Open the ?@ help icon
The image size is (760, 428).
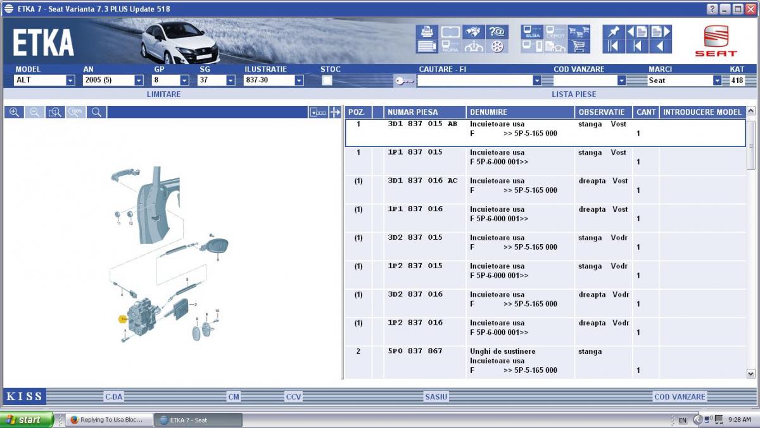tap(497, 32)
